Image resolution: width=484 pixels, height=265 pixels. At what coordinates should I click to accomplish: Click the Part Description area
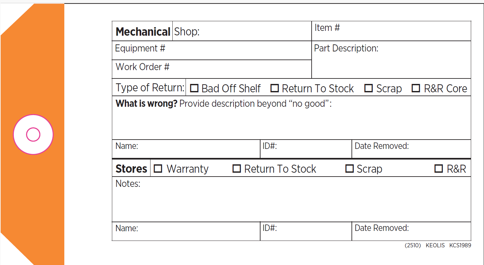point(391,60)
